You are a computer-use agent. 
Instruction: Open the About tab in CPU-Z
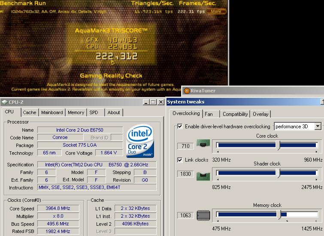click(x=114, y=112)
